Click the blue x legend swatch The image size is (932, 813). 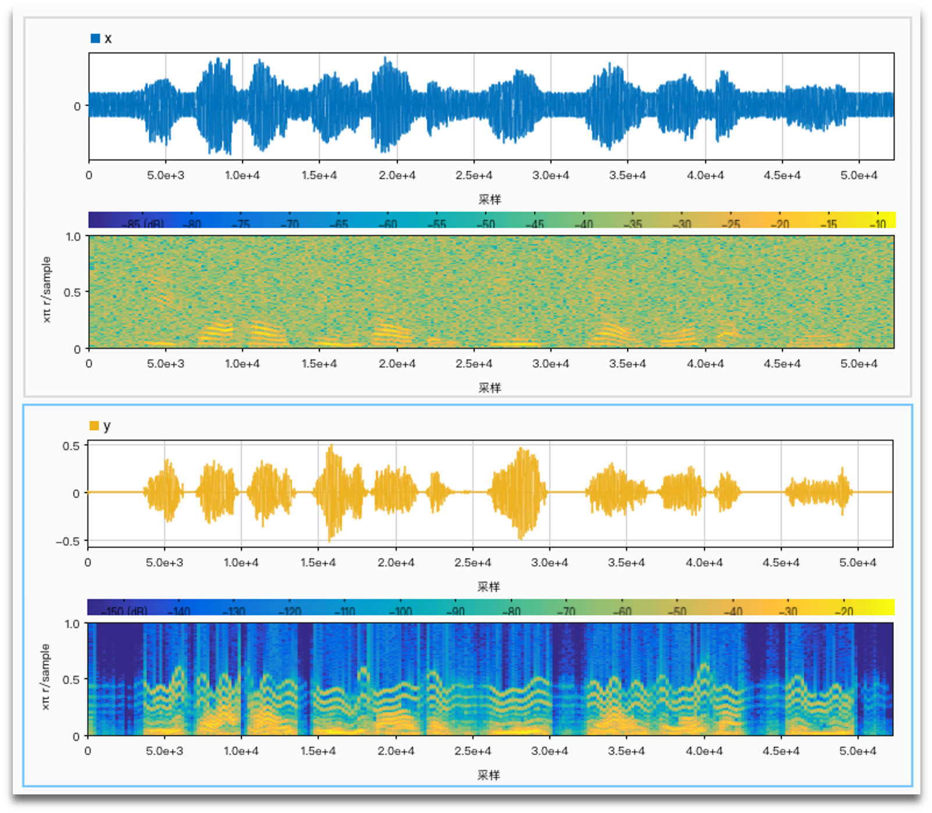pyautogui.click(x=95, y=38)
